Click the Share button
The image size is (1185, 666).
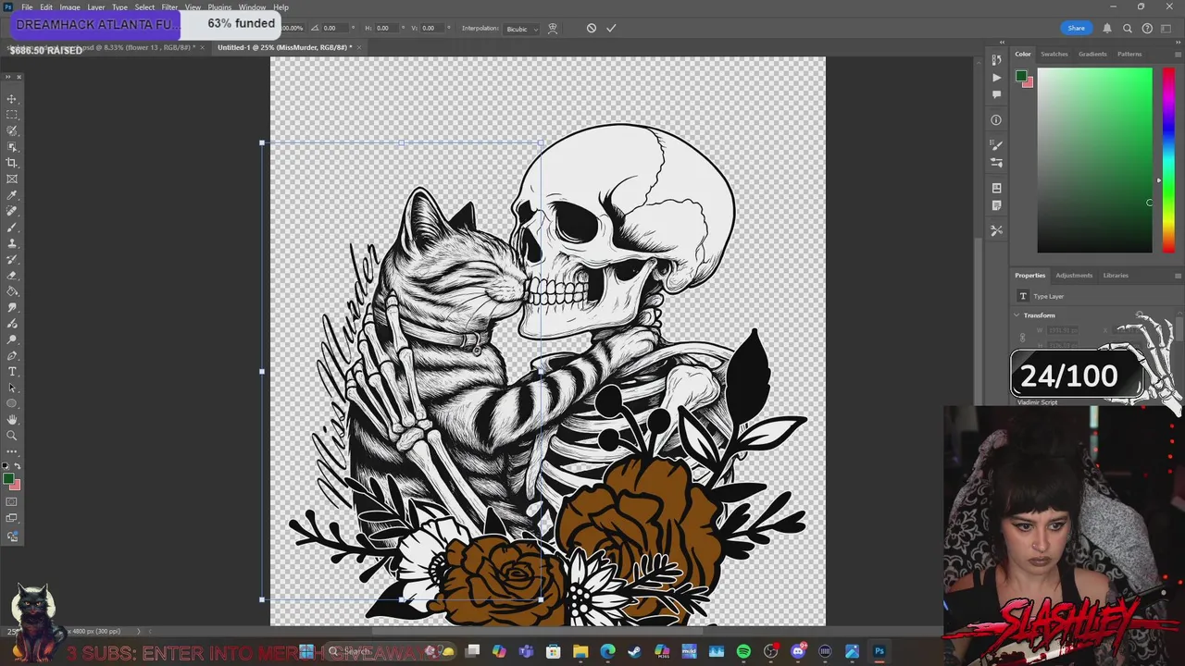(1076, 28)
